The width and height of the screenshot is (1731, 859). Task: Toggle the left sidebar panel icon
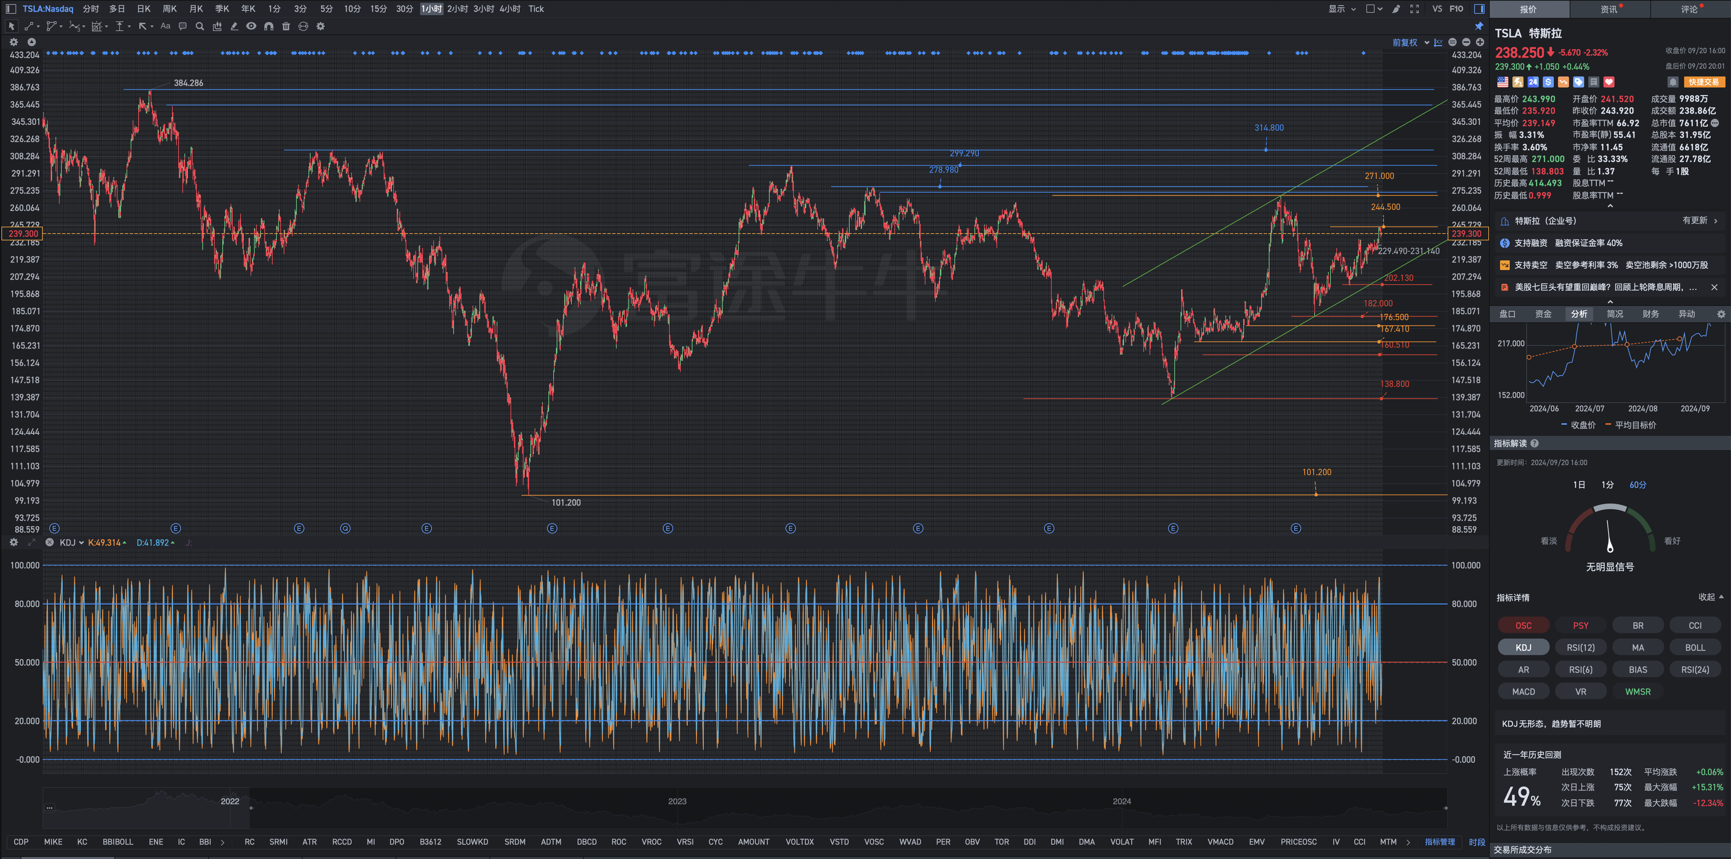click(11, 9)
